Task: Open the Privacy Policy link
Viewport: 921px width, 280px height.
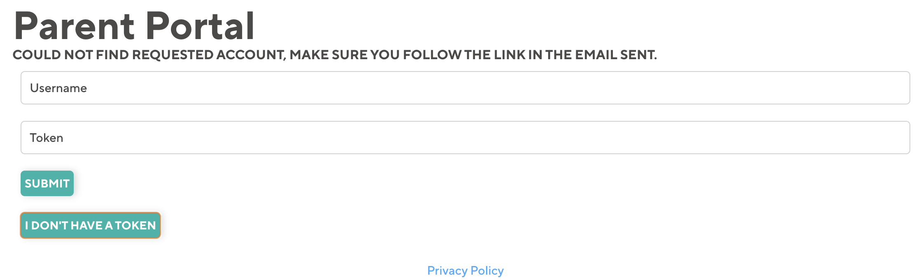Action: pos(465,271)
